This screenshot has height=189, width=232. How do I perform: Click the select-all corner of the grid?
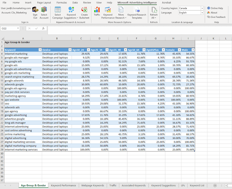click(2, 39)
